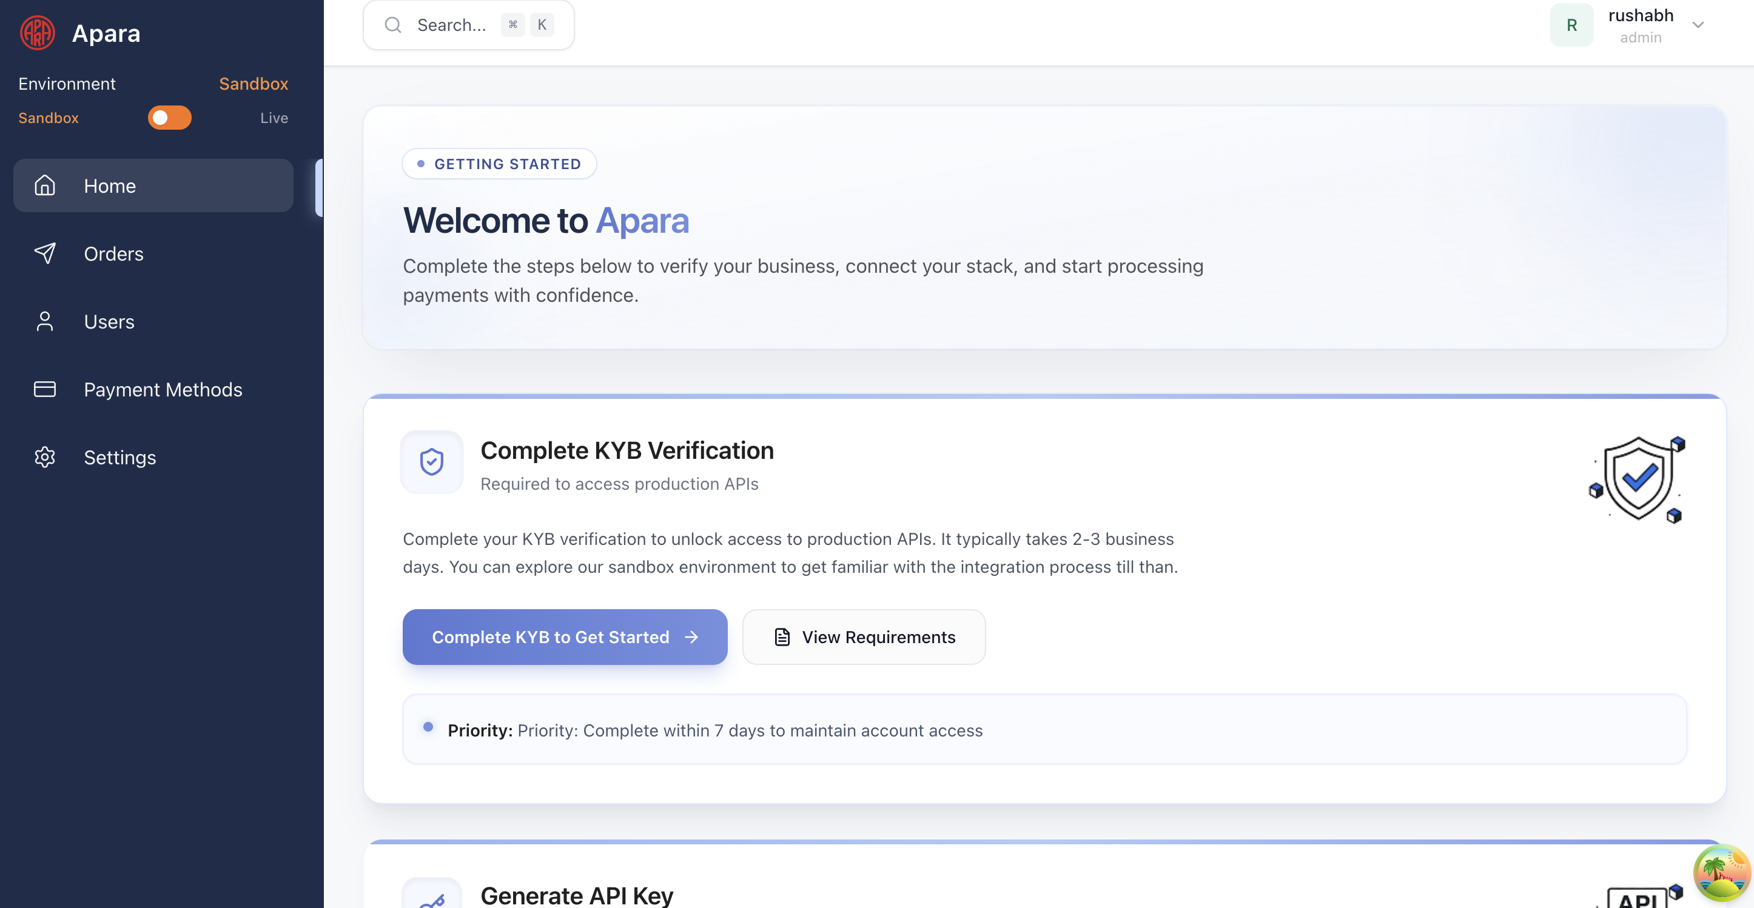Open Settings via the gear icon
The image size is (1754, 908).
(x=45, y=456)
